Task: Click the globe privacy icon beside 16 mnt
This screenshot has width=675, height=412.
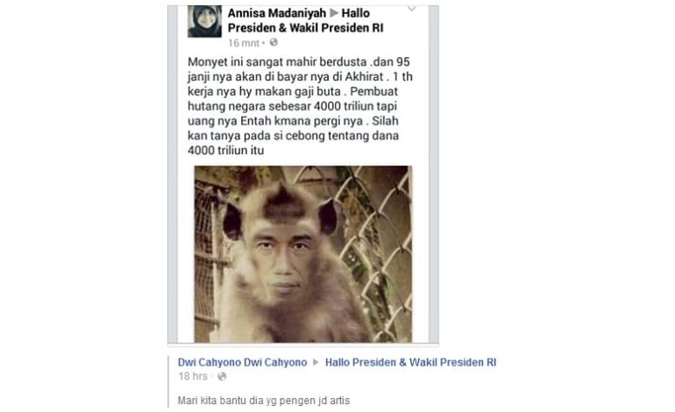Action: (x=274, y=43)
